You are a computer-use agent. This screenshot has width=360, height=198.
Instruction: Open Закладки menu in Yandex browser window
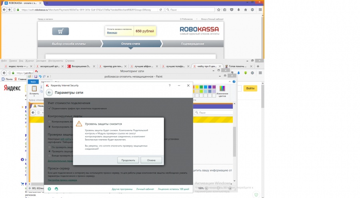[x=41, y=61]
